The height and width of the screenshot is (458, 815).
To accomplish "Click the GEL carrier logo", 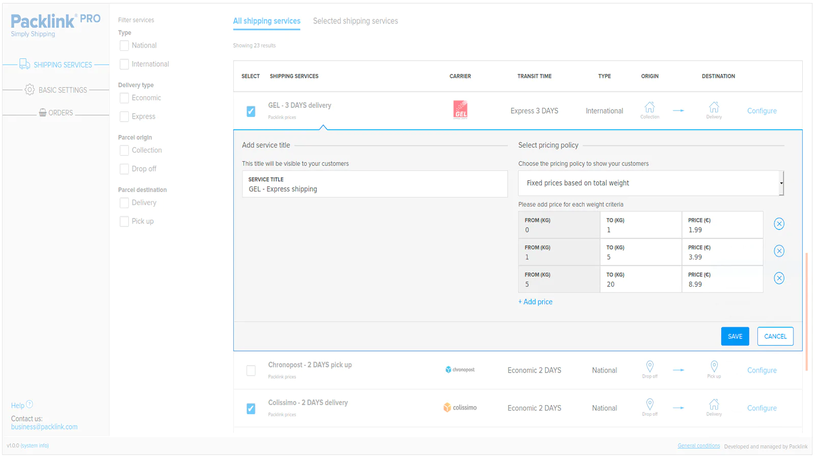I will (460, 110).
